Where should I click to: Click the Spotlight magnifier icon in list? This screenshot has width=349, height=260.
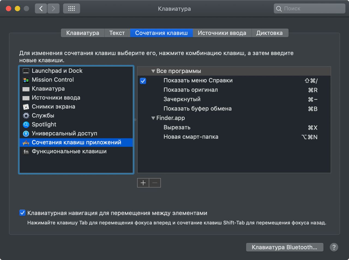[x=26, y=125]
